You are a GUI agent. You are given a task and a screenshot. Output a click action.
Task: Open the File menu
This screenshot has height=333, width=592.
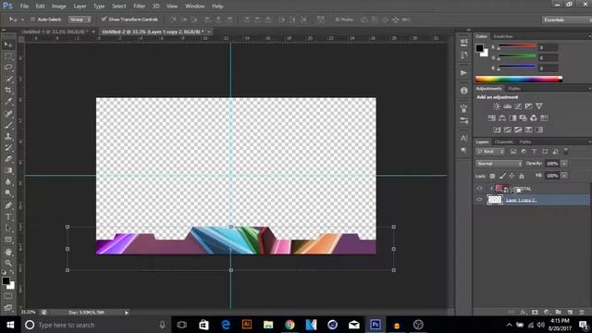[25, 6]
